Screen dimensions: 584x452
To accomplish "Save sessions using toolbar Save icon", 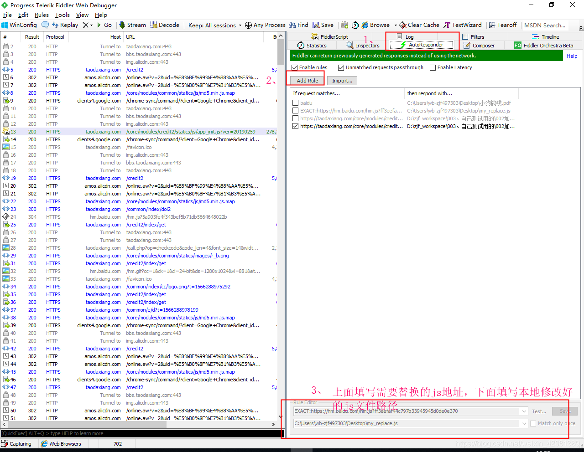I will [323, 25].
